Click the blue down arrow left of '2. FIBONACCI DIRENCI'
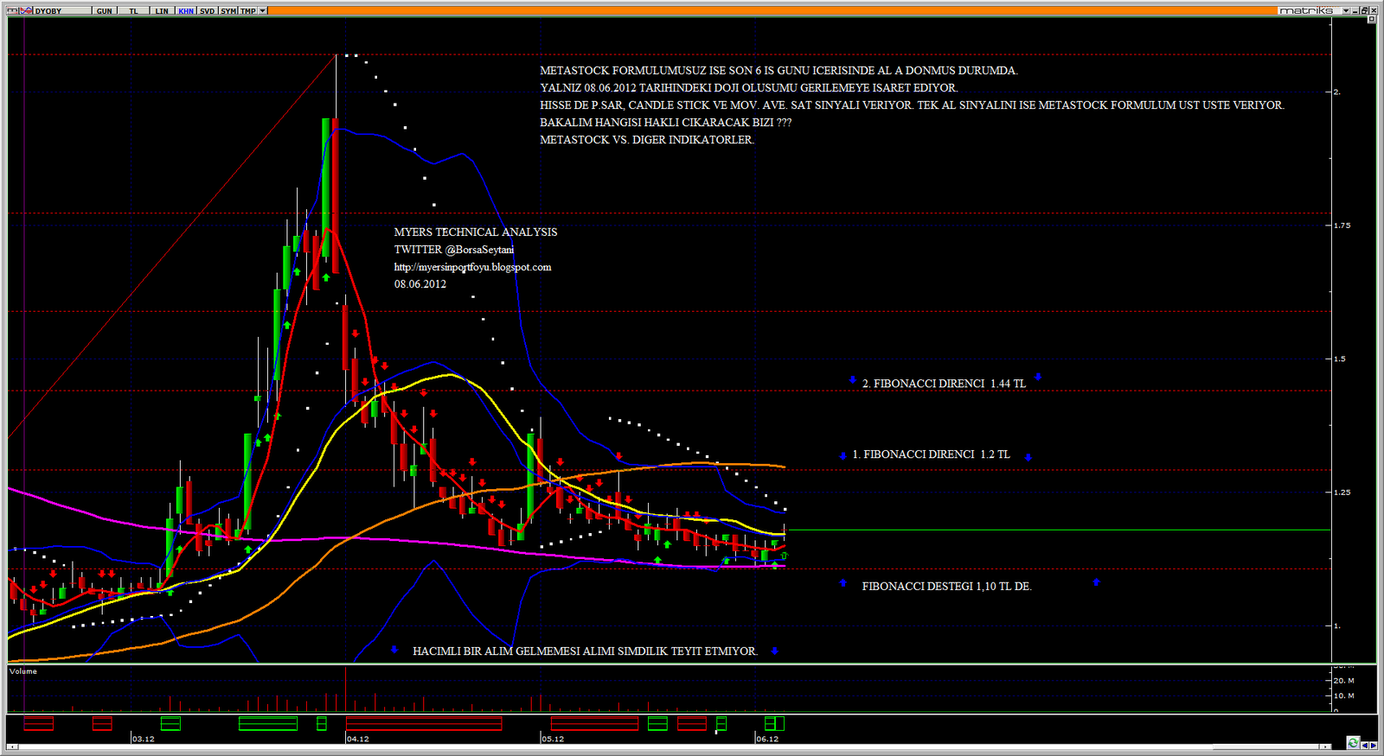1384x756 pixels. tap(852, 380)
